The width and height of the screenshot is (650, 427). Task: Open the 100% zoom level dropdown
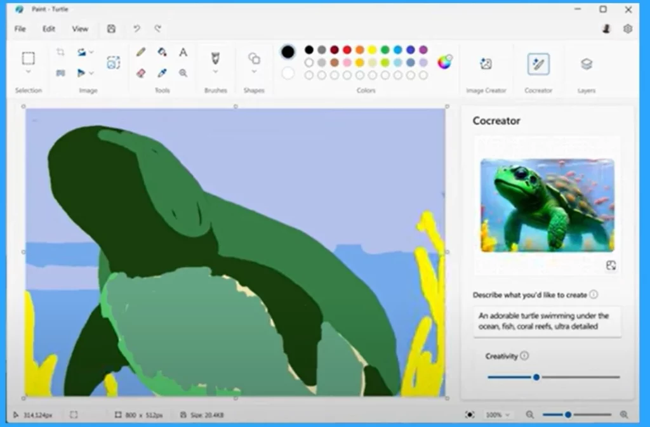(x=497, y=414)
